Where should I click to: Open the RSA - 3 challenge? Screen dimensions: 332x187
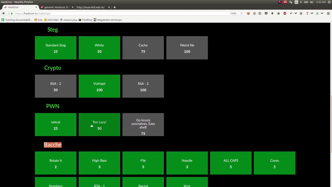click(143, 86)
